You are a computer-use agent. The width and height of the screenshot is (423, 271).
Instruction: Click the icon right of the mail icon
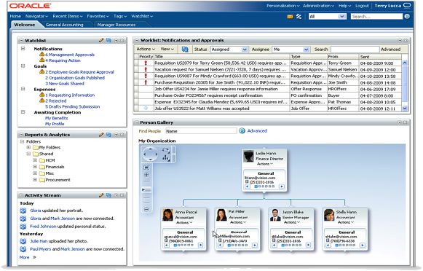tap(299, 17)
